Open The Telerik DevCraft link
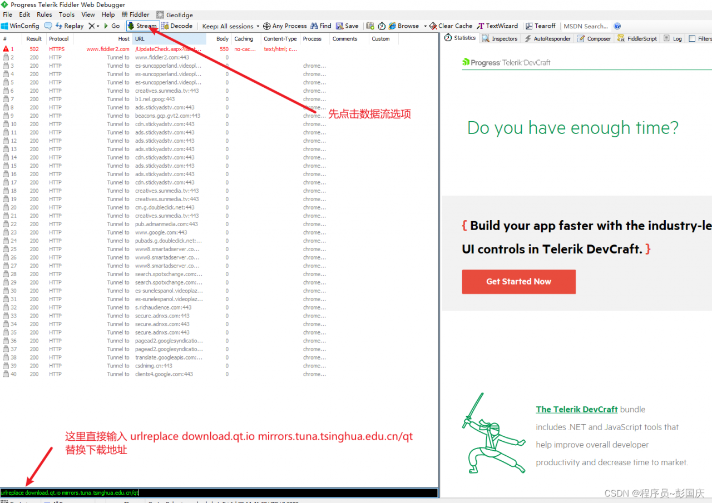The width and height of the screenshot is (712, 503). (x=577, y=409)
